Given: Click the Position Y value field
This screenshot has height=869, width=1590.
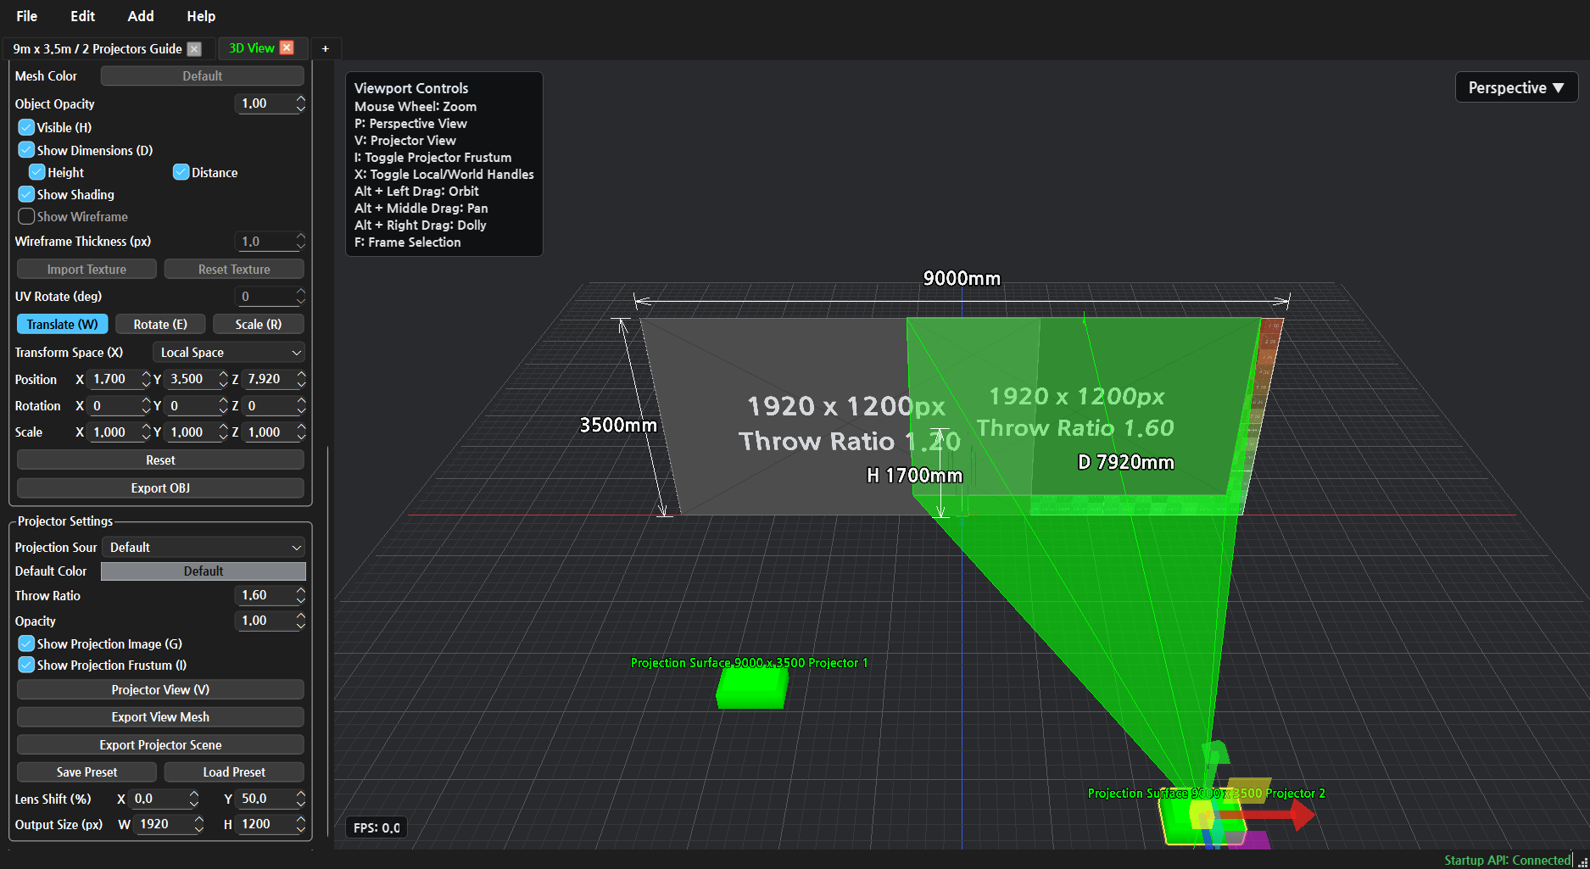Looking at the screenshot, I should click(x=191, y=379).
